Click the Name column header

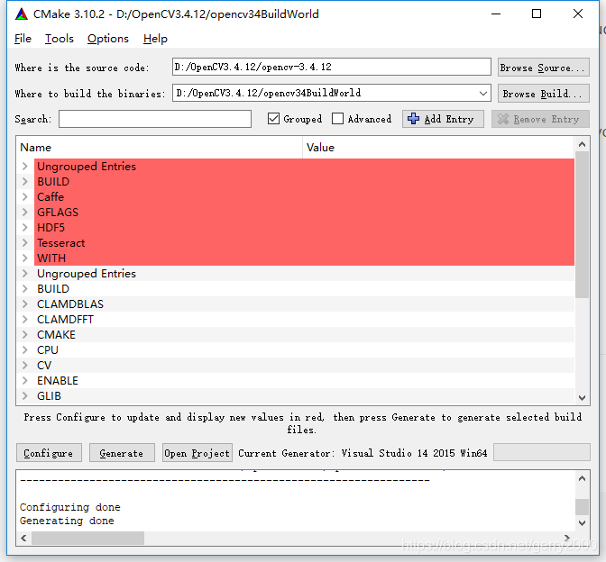click(160, 148)
